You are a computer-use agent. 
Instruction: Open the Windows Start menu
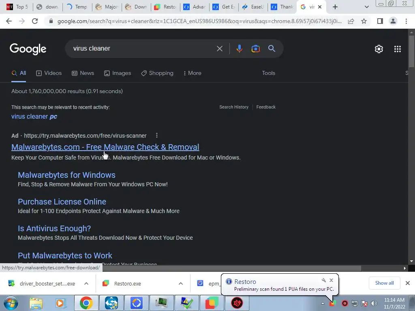coord(11,303)
